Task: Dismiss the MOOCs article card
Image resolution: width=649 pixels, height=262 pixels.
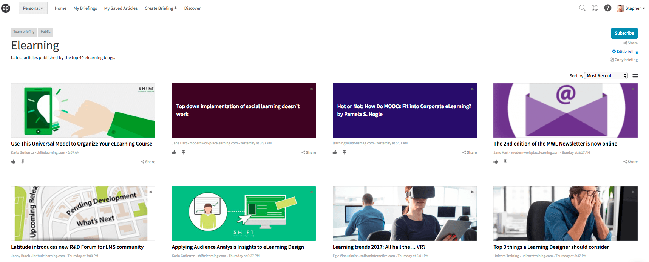Action: [472, 89]
